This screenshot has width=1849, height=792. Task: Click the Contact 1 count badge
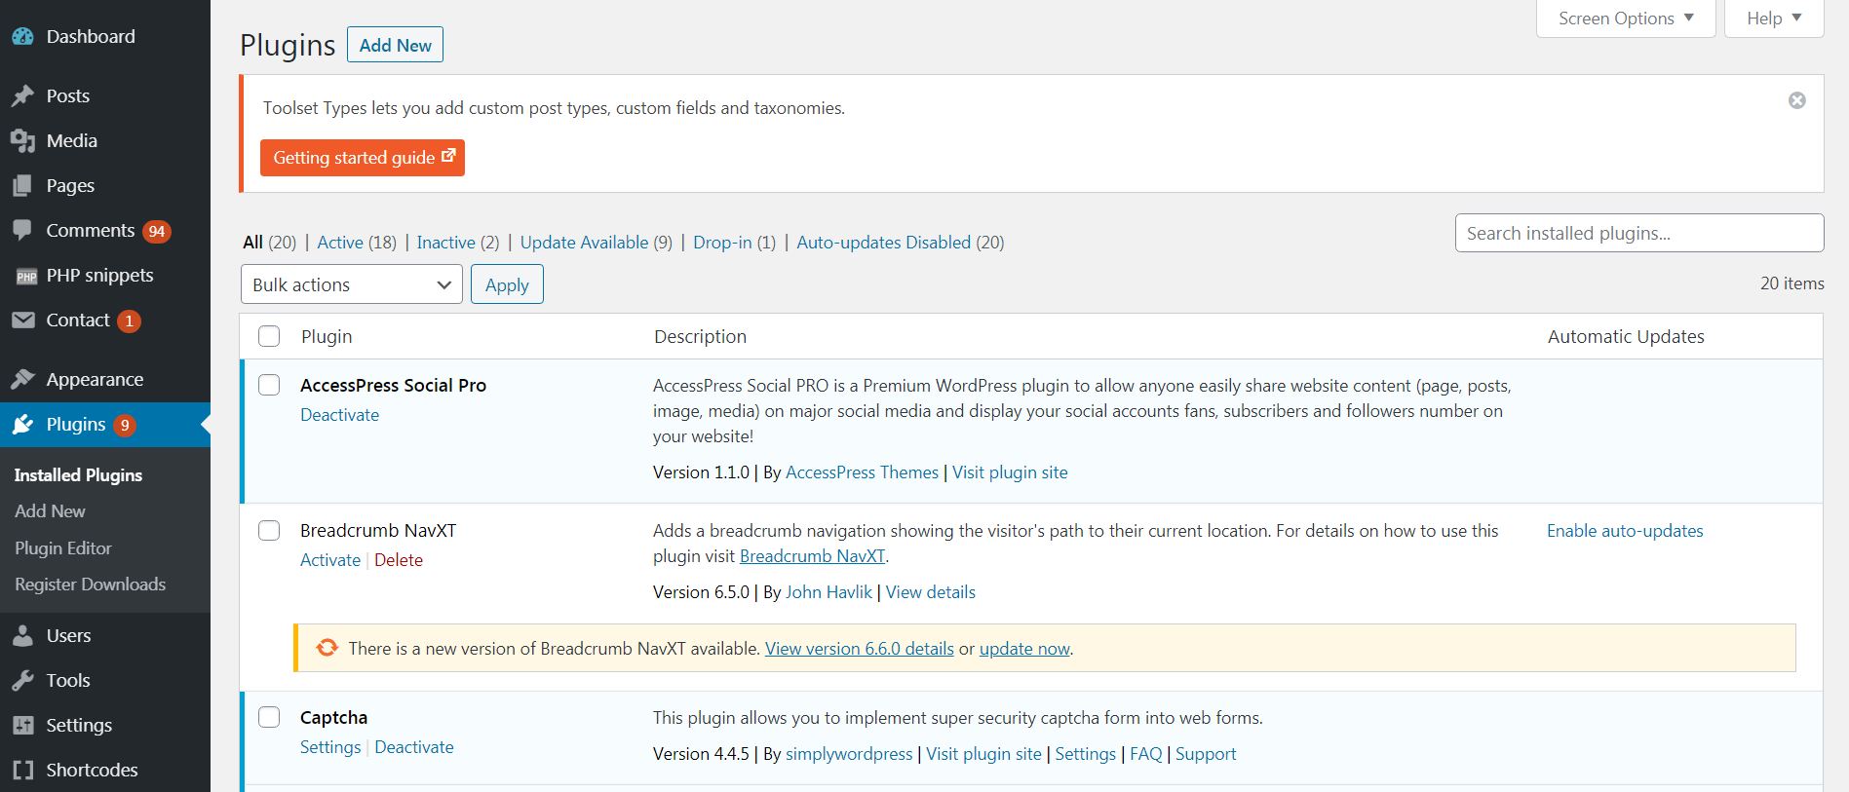(129, 321)
